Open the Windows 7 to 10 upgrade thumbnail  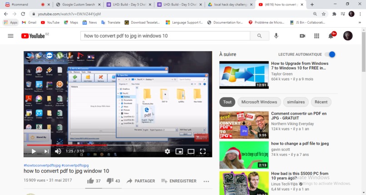pyautogui.click(x=244, y=75)
